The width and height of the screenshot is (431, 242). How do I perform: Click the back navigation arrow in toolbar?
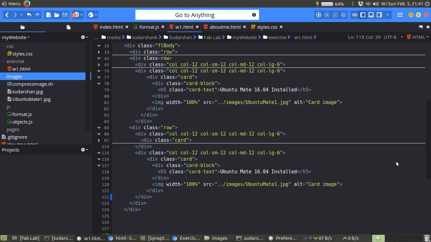(7, 15)
